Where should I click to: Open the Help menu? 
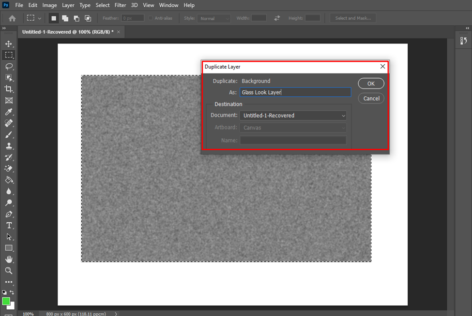coord(189,5)
